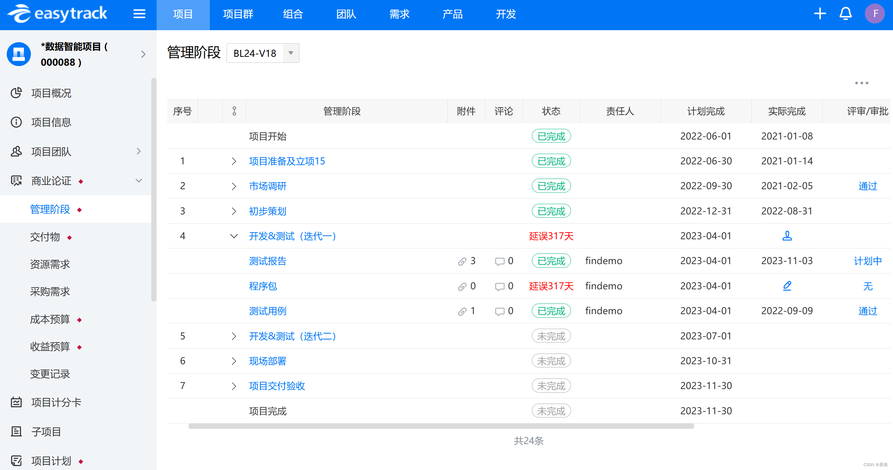Open the user avatar F
The height and width of the screenshot is (470, 893).
tap(875, 14)
